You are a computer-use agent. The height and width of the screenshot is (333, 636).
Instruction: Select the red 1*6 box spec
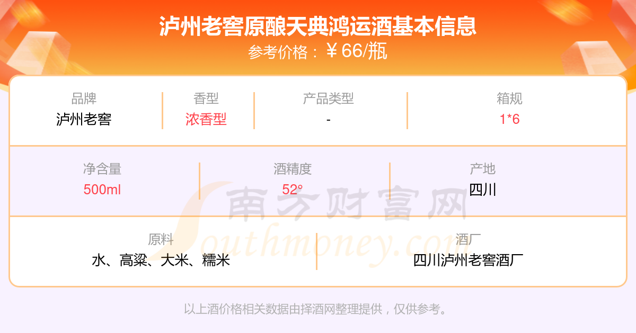(x=510, y=119)
